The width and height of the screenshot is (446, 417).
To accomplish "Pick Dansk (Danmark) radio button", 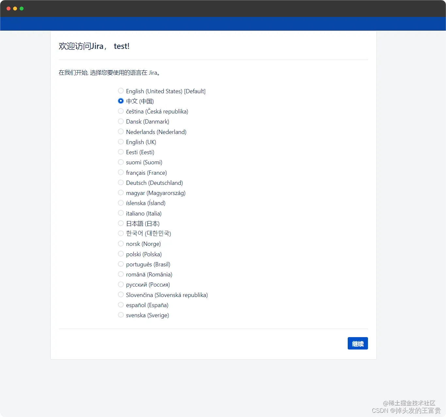I will click(x=121, y=121).
